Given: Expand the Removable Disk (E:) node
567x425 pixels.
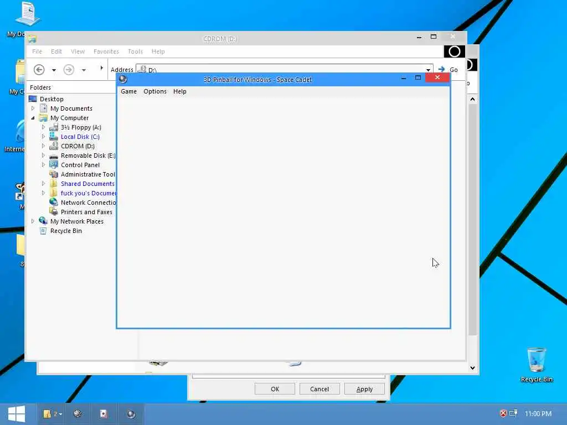Looking at the screenshot, I should click(43, 156).
